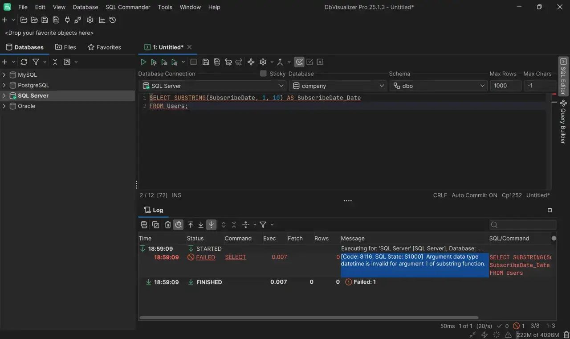Open the history clock icon in the main toolbar
The height and width of the screenshot is (339, 570).
click(x=113, y=20)
